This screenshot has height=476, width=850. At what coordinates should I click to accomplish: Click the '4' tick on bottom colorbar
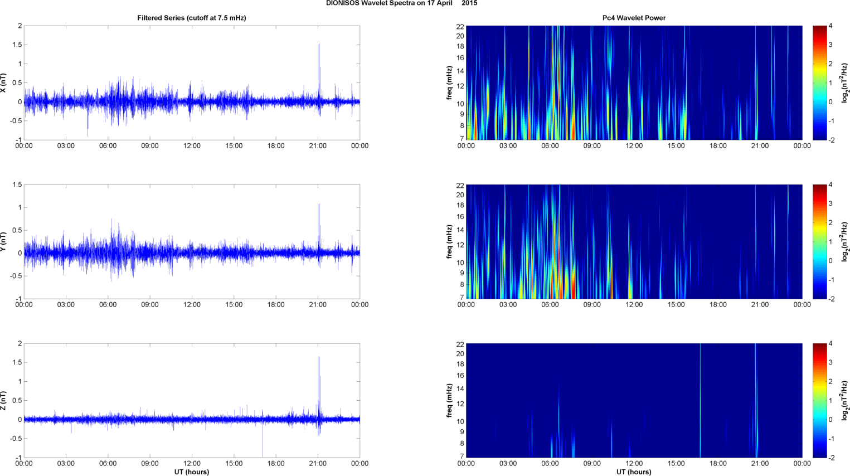[830, 344]
